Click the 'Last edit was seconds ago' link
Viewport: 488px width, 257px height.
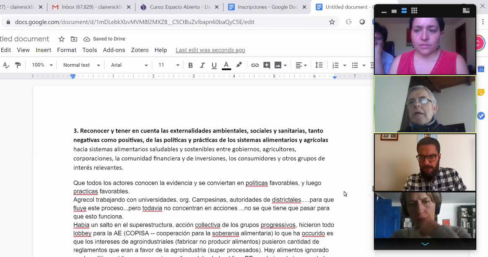[x=210, y=50]
